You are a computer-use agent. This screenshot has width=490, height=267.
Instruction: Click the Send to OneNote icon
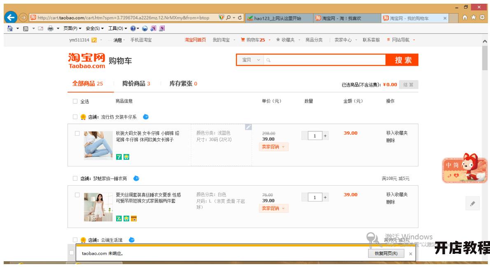153,28
